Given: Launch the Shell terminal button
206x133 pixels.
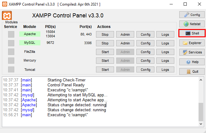Looking at the screenshot, I should [x=192, y=33].
